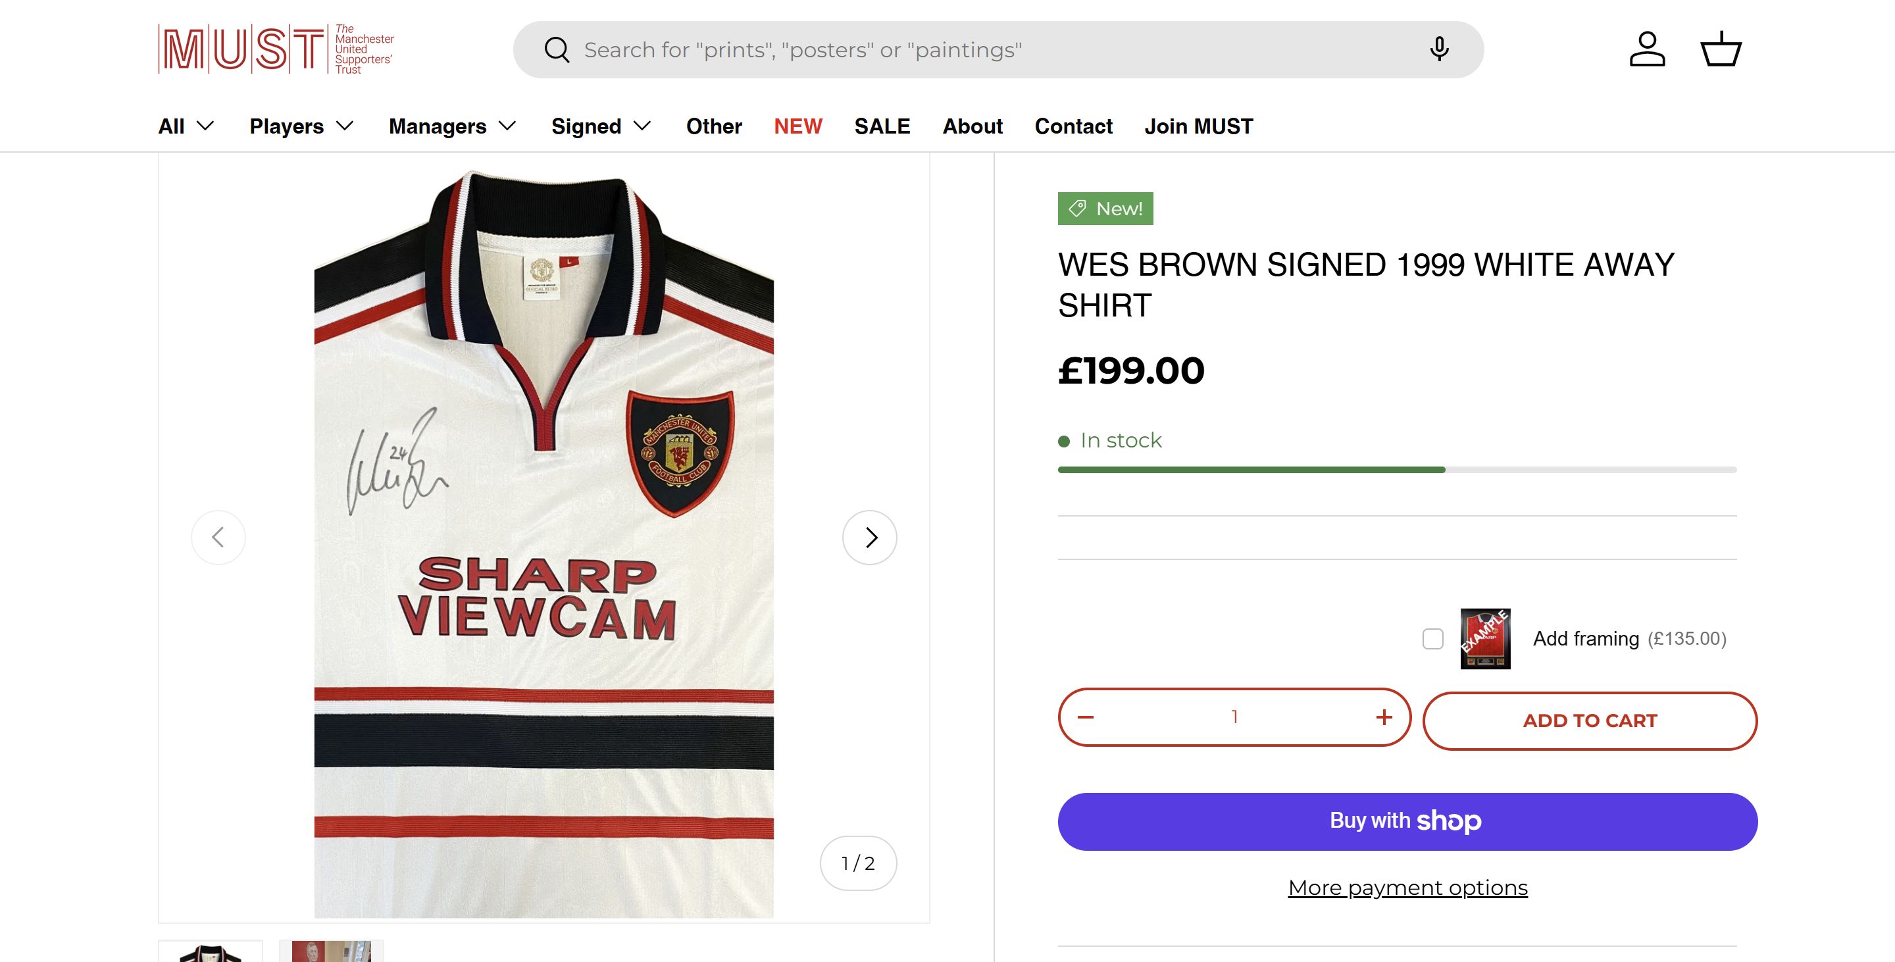Click the search magnifier icon
The image size is (1895, 962).
(x=557, y=50)
